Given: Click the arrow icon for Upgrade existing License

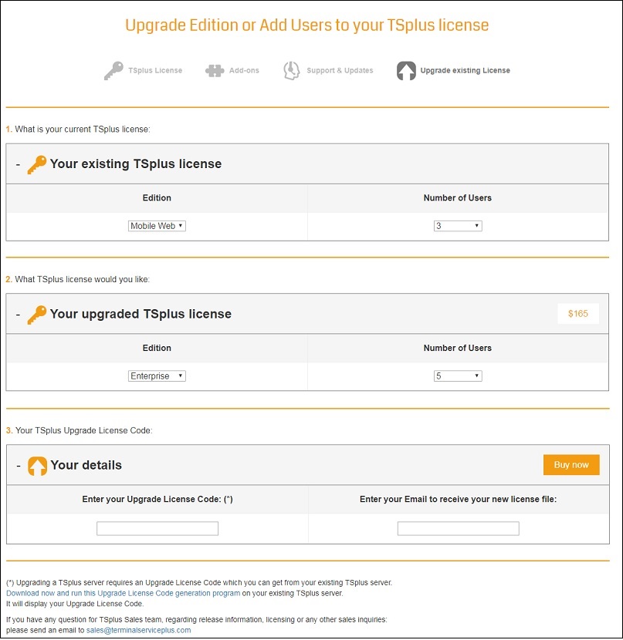Looking at the screenshot, I should [x=406, y=71].
